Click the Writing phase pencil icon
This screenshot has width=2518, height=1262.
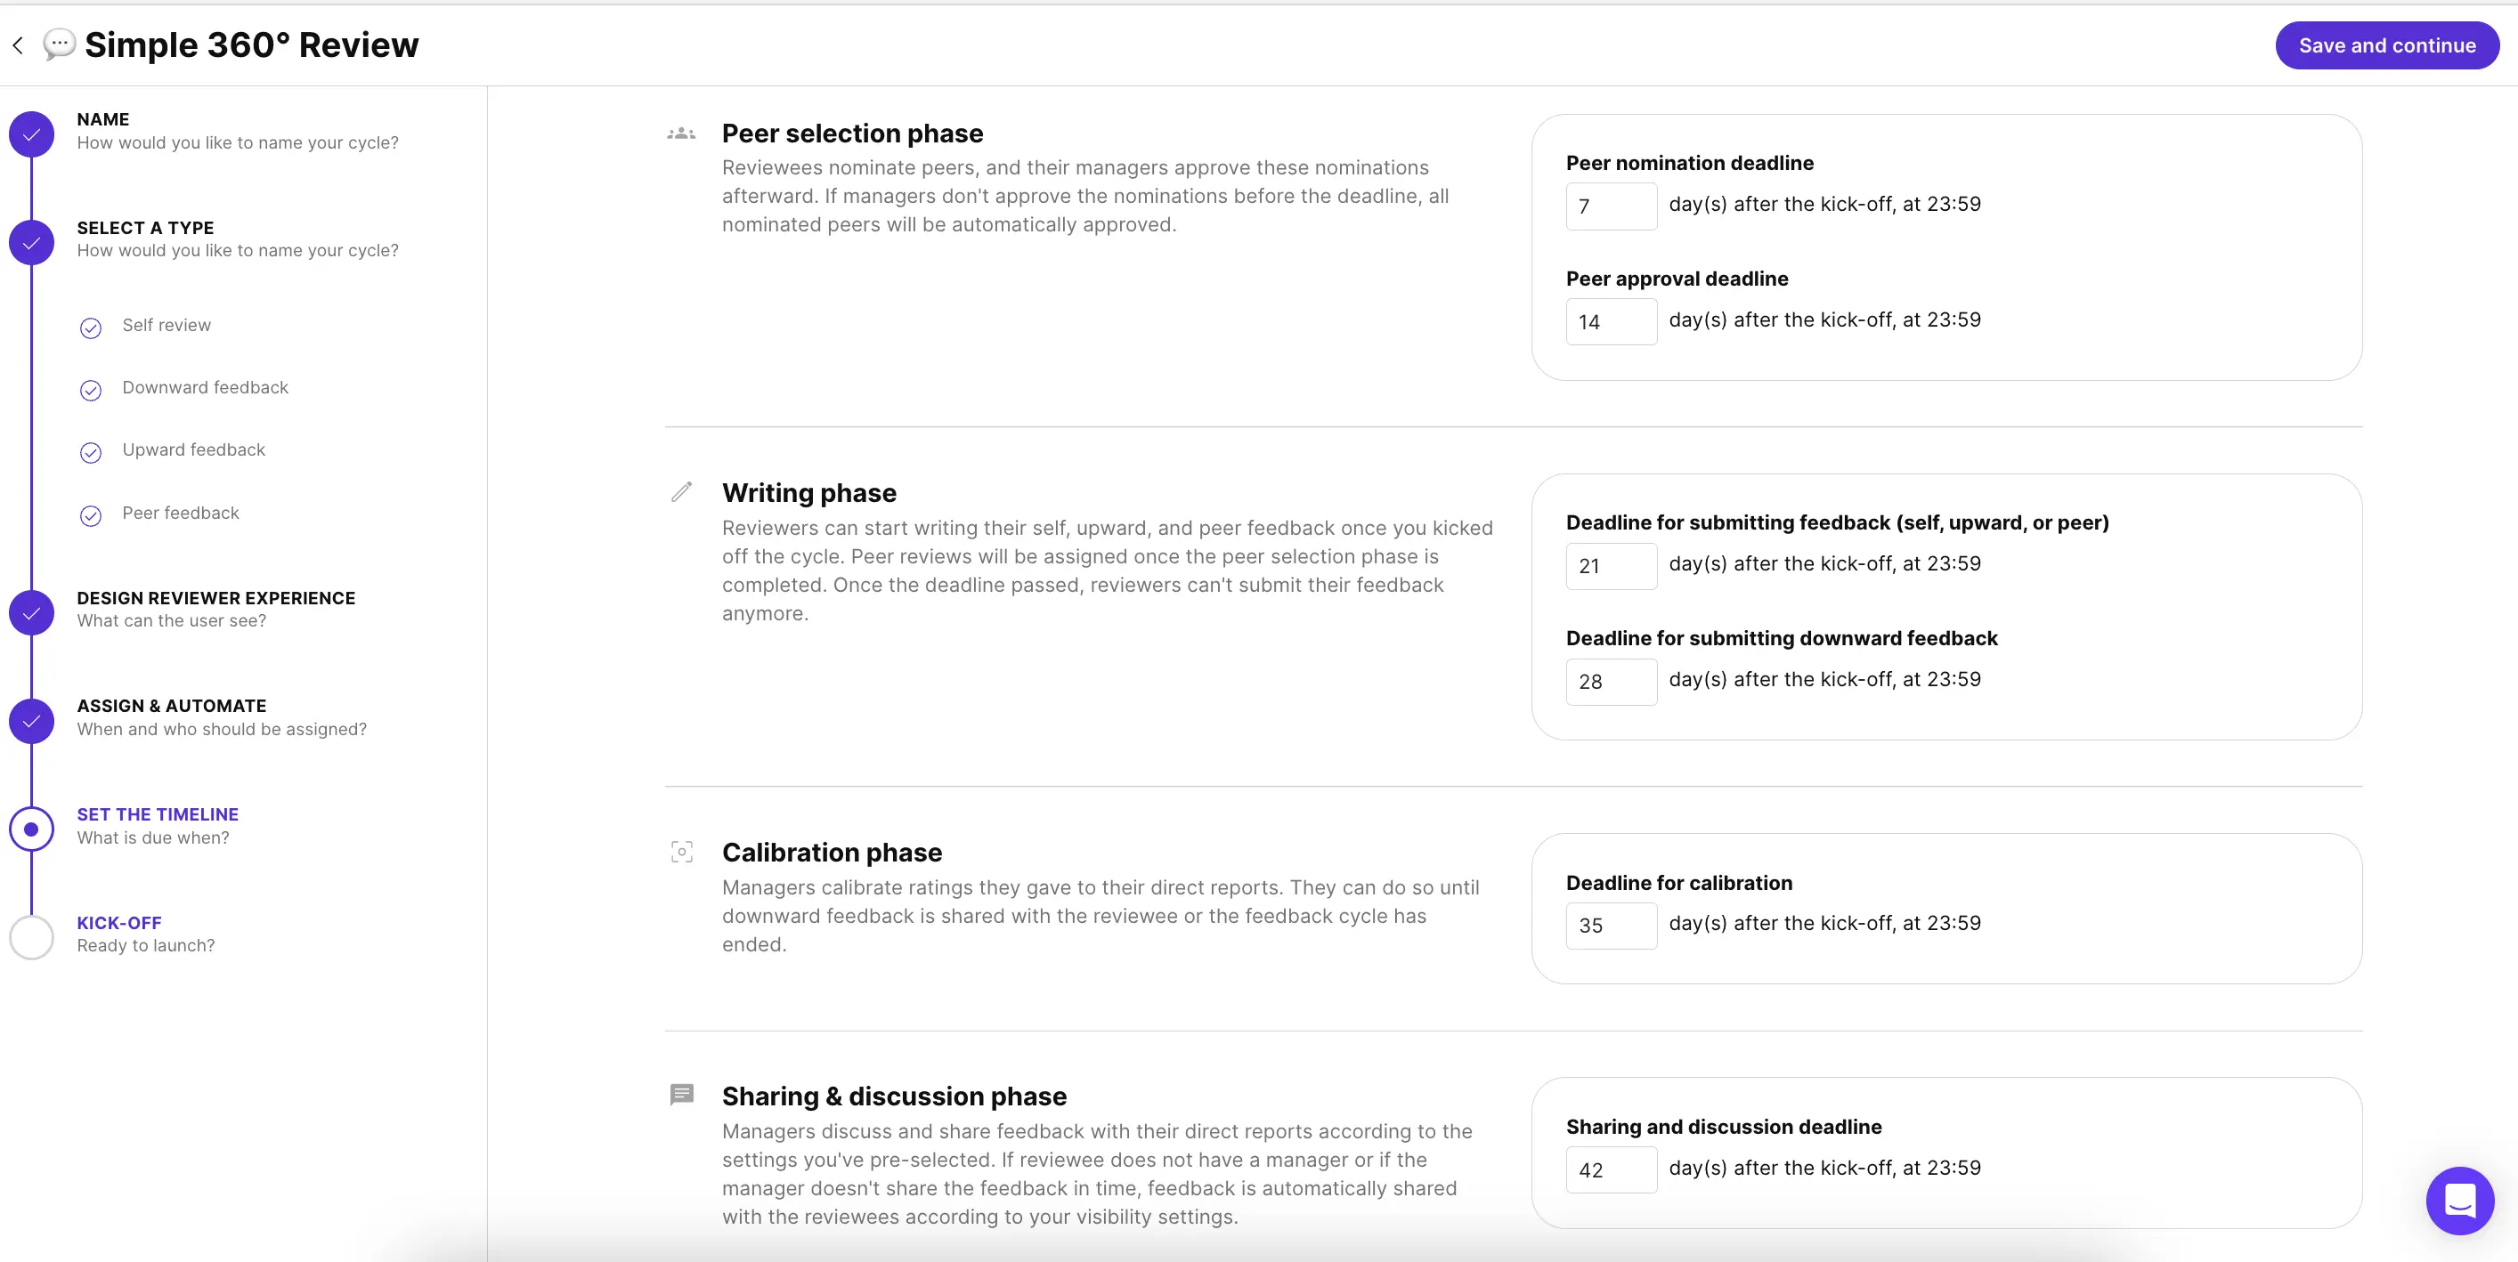click(681, 491)
